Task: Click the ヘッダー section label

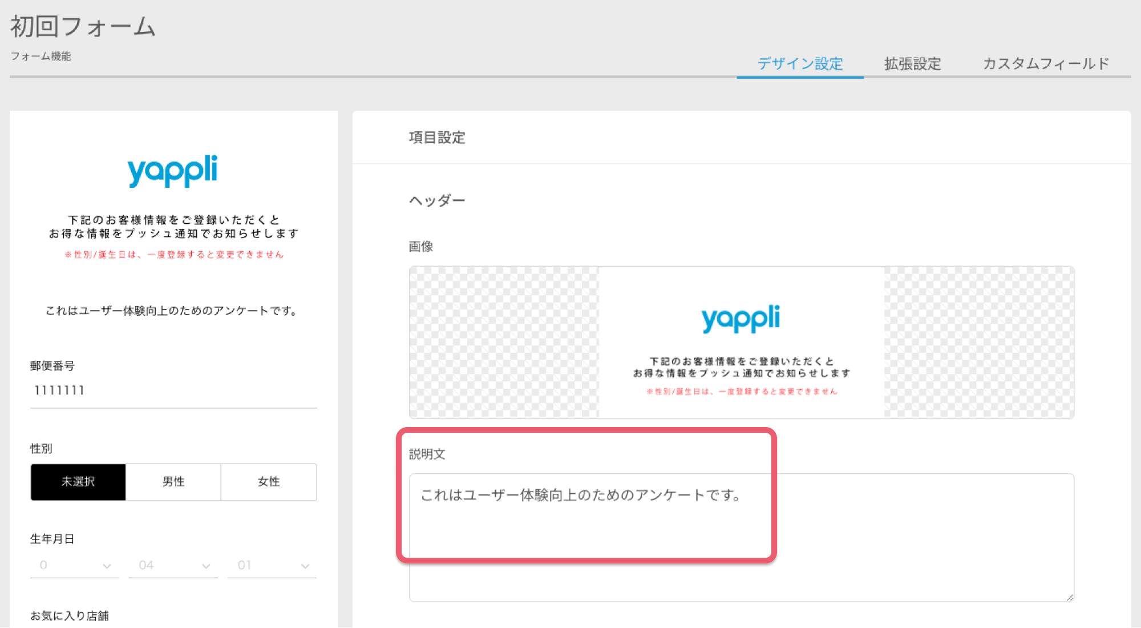Action: click(437, 200)
